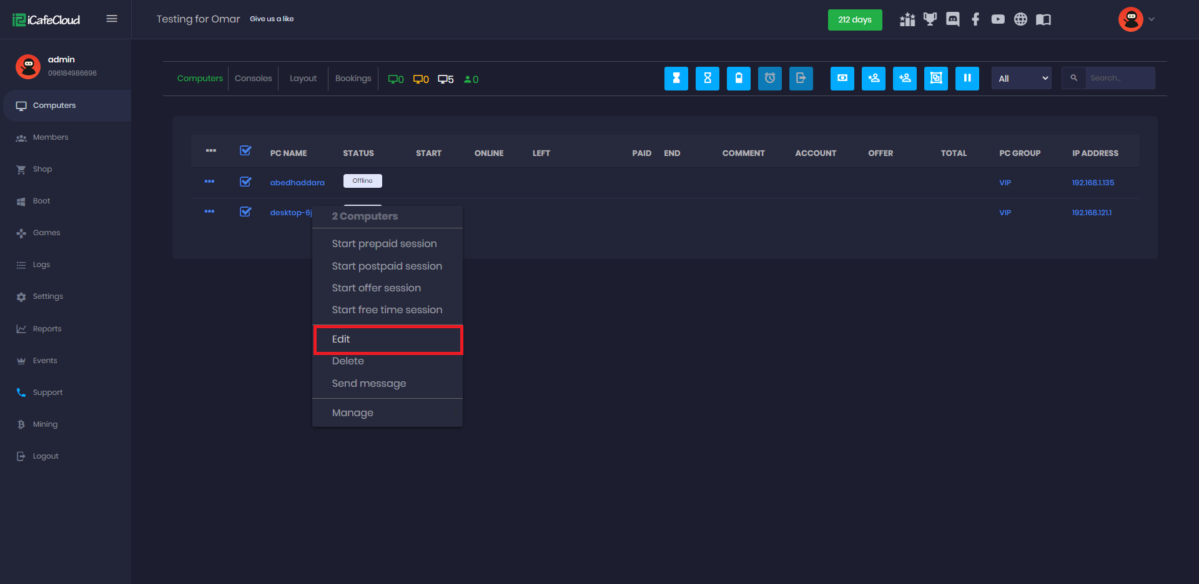
Task: Choose Start prepaid session menu item
Action: click(384, 244)
